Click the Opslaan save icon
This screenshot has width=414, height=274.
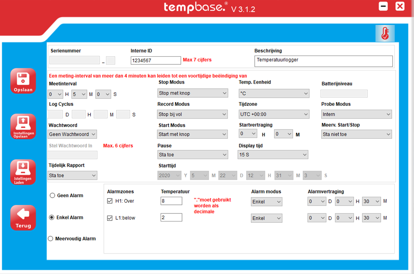point(23,81)
